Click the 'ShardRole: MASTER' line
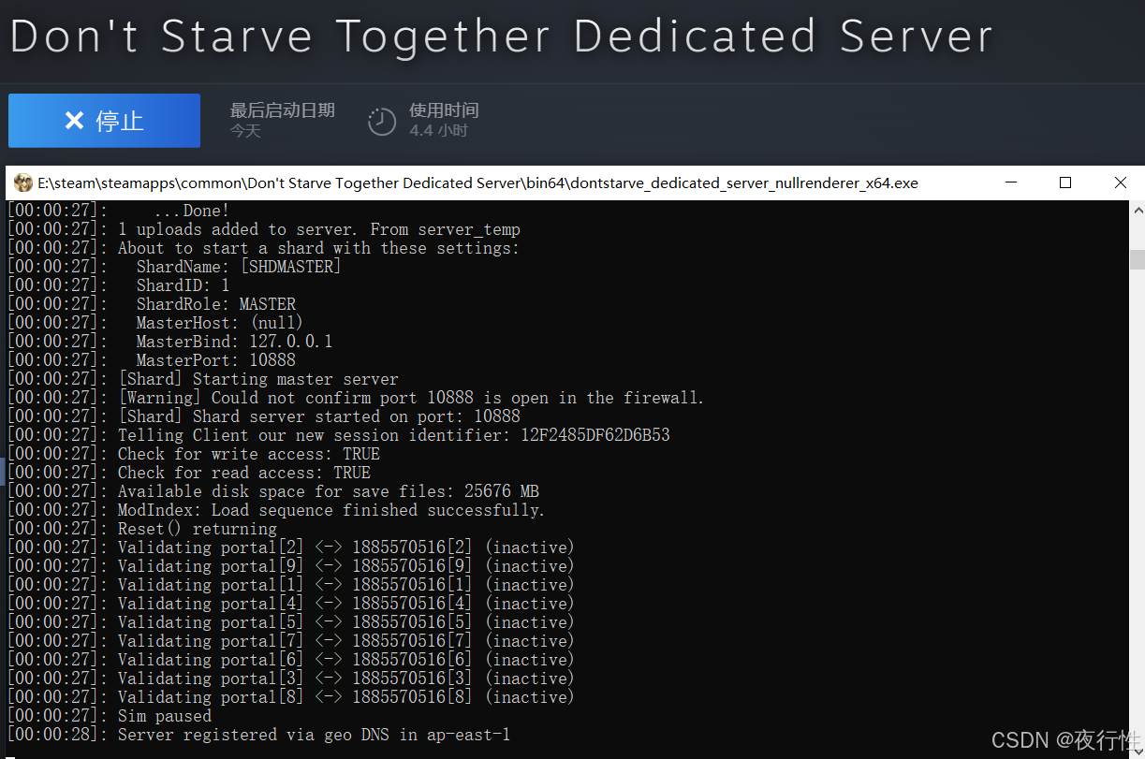Viewport: 1145px width, 759px height. coord(151,304)
